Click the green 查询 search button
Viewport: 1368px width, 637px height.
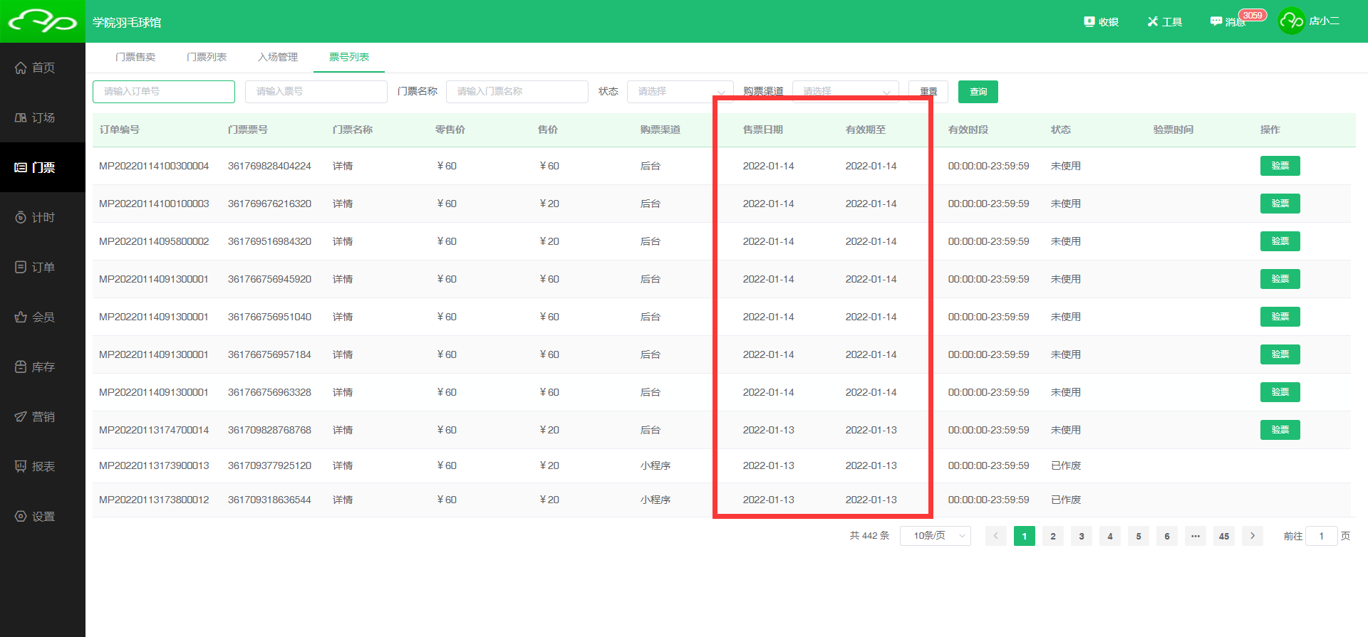[978, 92]
